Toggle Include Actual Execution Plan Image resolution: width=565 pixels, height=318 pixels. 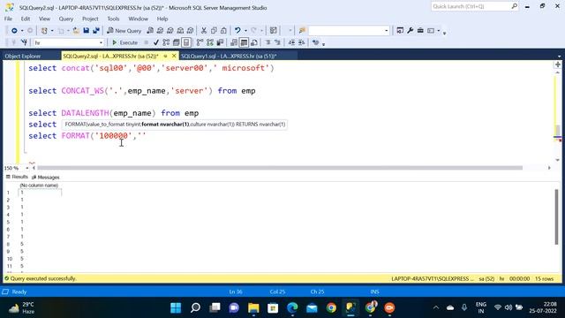[x=200, y=42]
